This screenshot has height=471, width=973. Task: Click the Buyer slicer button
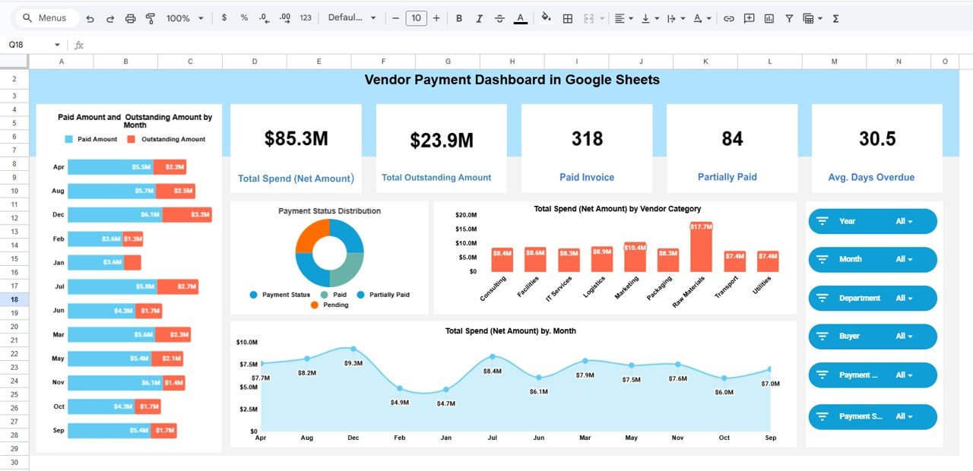(872, 337)
